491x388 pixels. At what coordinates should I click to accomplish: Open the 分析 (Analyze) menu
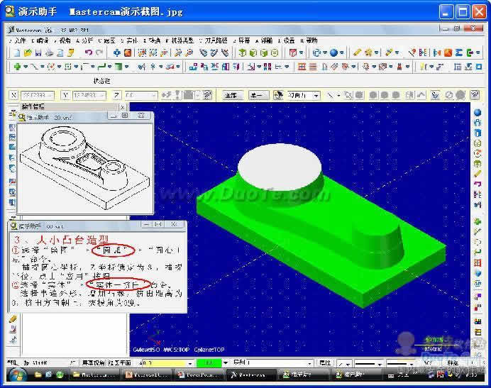(84, 40)
